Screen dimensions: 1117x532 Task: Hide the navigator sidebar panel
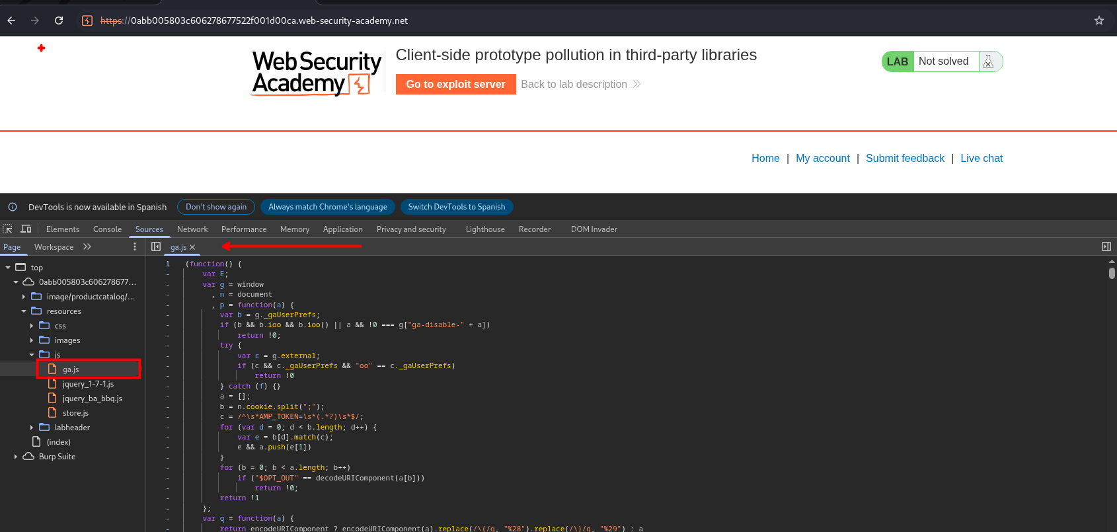click(156, 247)
